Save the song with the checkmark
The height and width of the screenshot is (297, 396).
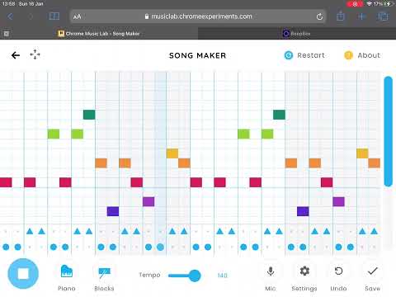[372, 271]
